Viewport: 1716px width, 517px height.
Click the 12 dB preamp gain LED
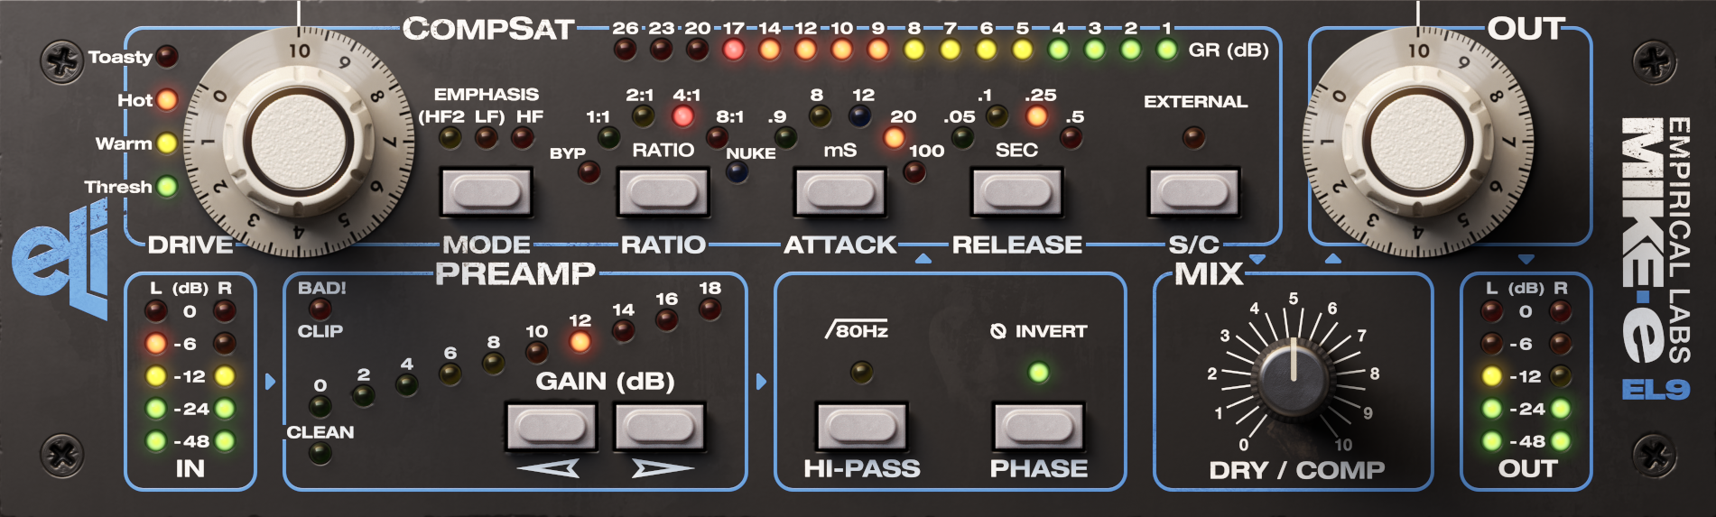(580, 342)
